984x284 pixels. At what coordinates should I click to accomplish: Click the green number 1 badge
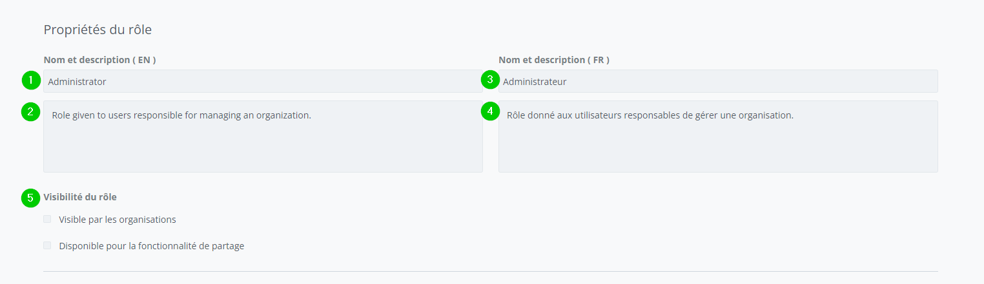pyautogui.click(x=30, y=80)
